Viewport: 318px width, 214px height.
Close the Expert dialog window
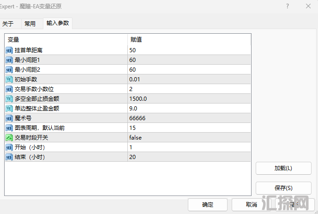(308, 6)
